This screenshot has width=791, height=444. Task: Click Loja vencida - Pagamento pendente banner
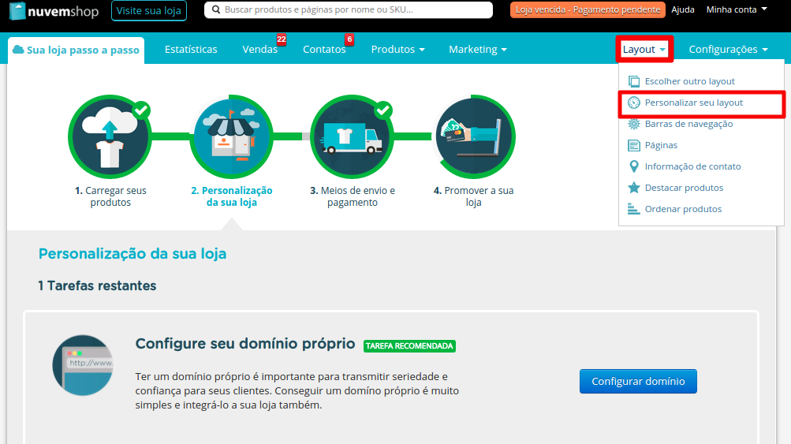588,9
